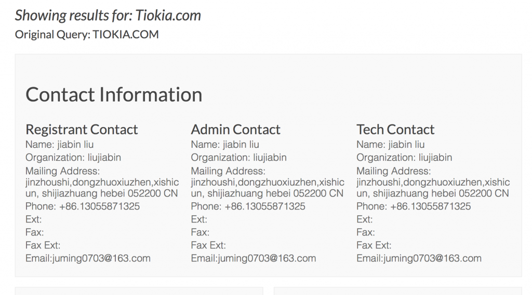Click the Registrant name jiabin liu

click(75, 145)
